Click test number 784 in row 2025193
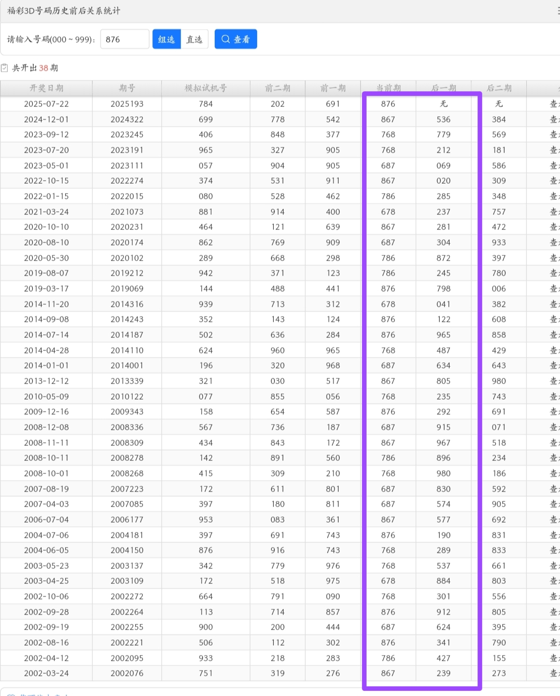Image resolution: width=560 pixels, height=696 pixels. coord(206,104)
